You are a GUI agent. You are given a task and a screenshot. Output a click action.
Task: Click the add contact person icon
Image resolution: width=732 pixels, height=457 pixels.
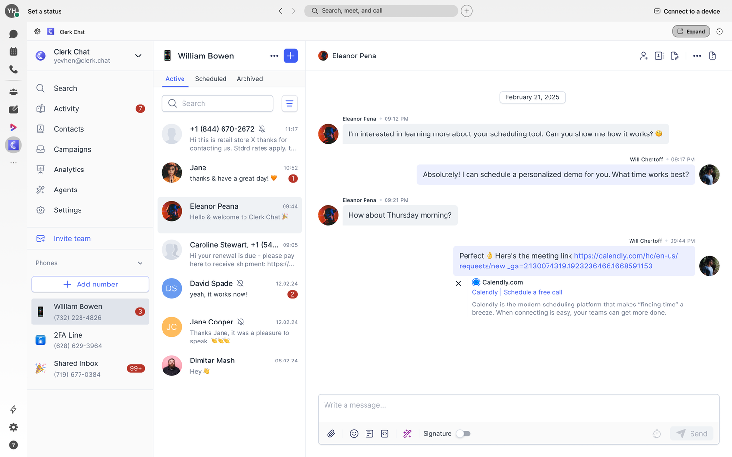pos(644,56)
